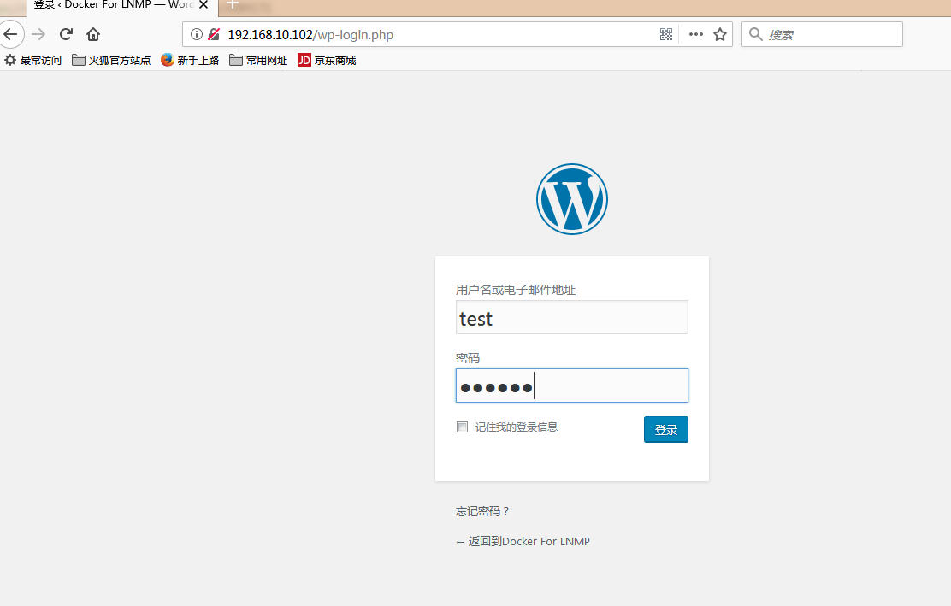
Task: Click the 密码 field label
Action: pos(468,358)
